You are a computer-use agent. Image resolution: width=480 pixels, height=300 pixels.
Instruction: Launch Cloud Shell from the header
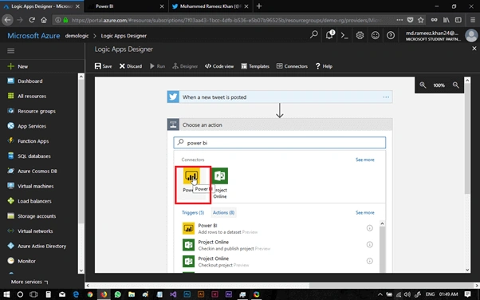pyautogui.click(x=344, y=36)
